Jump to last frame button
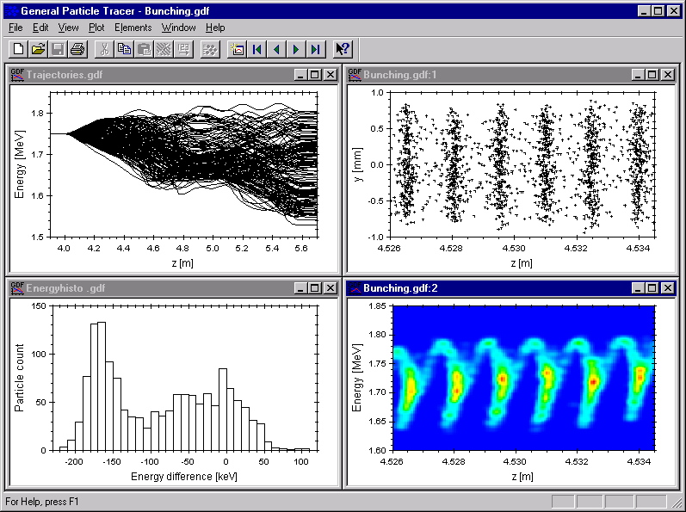Image resolution: width=686 pixels, height=512 pixels. tap(316, 49)
